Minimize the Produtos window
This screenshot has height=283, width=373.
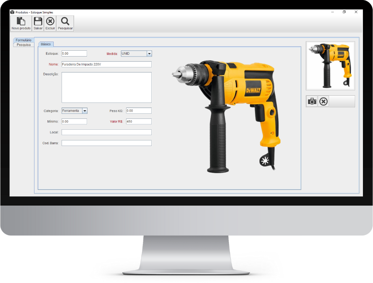333,12
